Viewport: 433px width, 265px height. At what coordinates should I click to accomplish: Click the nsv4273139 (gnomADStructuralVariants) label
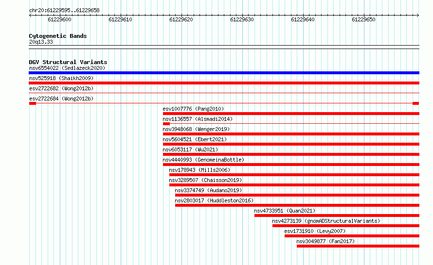pos(326,221)
